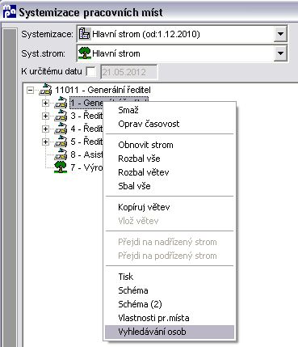Click green tree icon of node 7
Image resolution: width=298 pixels, height=347 pixels.
click(x=61, y=167)
